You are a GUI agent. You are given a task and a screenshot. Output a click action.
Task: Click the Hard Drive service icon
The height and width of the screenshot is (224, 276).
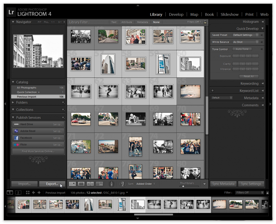[x=16, y=124]
